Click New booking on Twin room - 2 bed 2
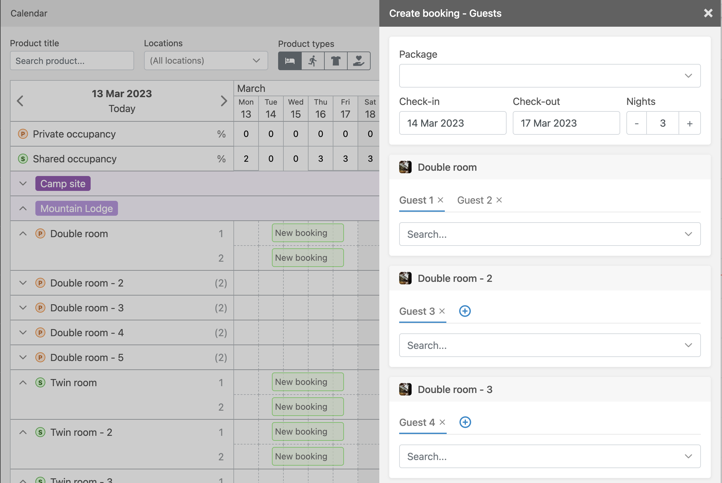 click(308, 456)
